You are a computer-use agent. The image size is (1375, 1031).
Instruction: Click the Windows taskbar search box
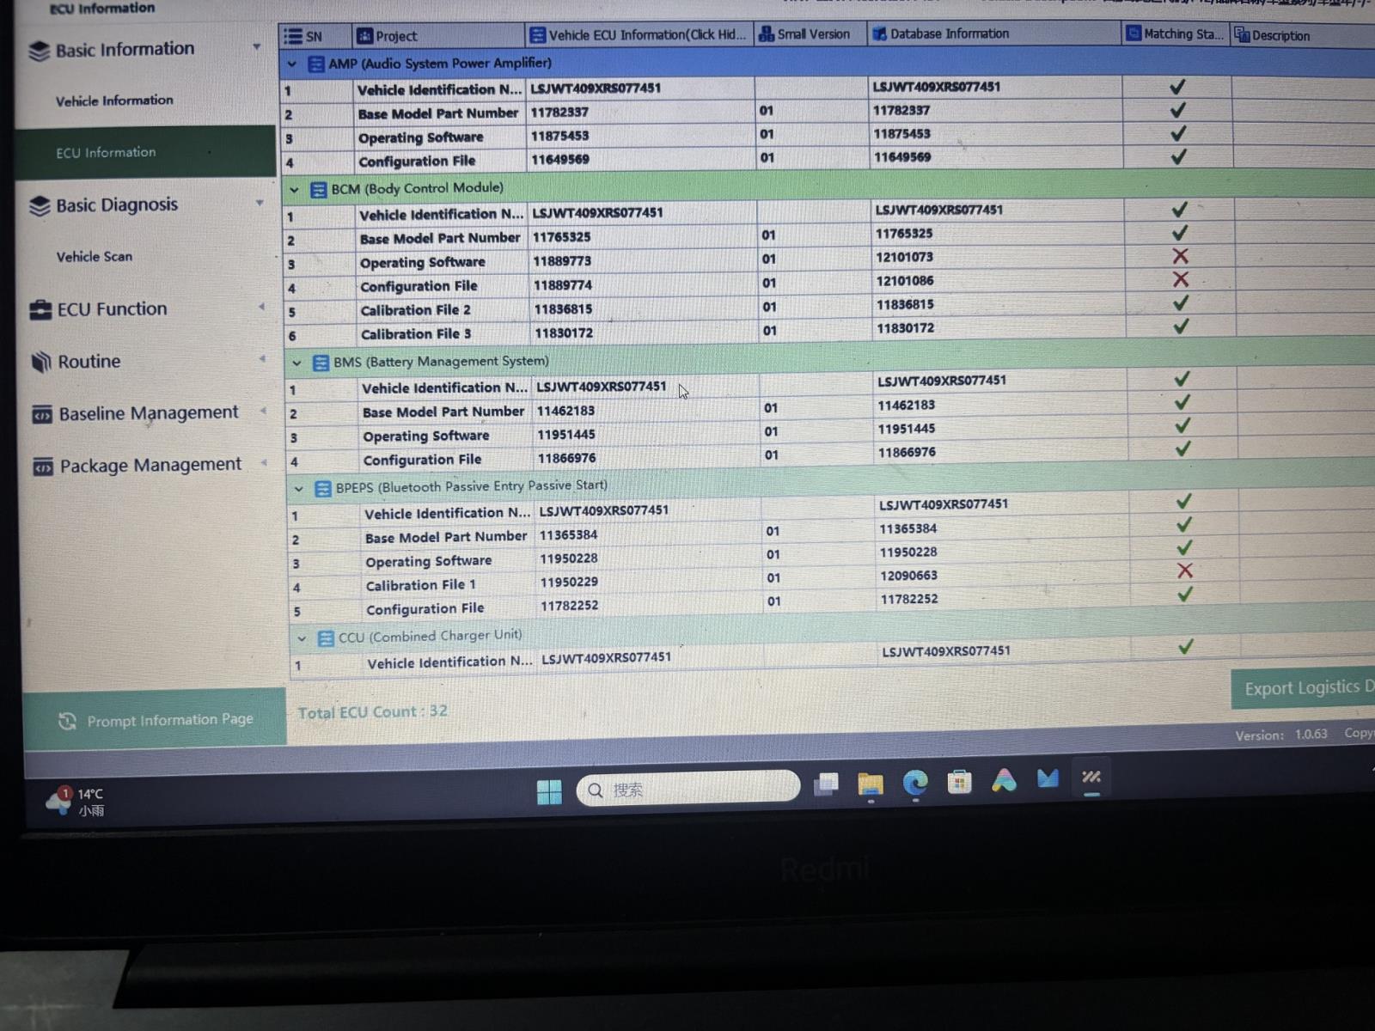[687, 789]
